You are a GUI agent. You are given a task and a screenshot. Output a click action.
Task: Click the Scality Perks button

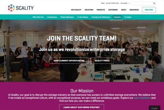pyautogui.click(x=102, y=60)
